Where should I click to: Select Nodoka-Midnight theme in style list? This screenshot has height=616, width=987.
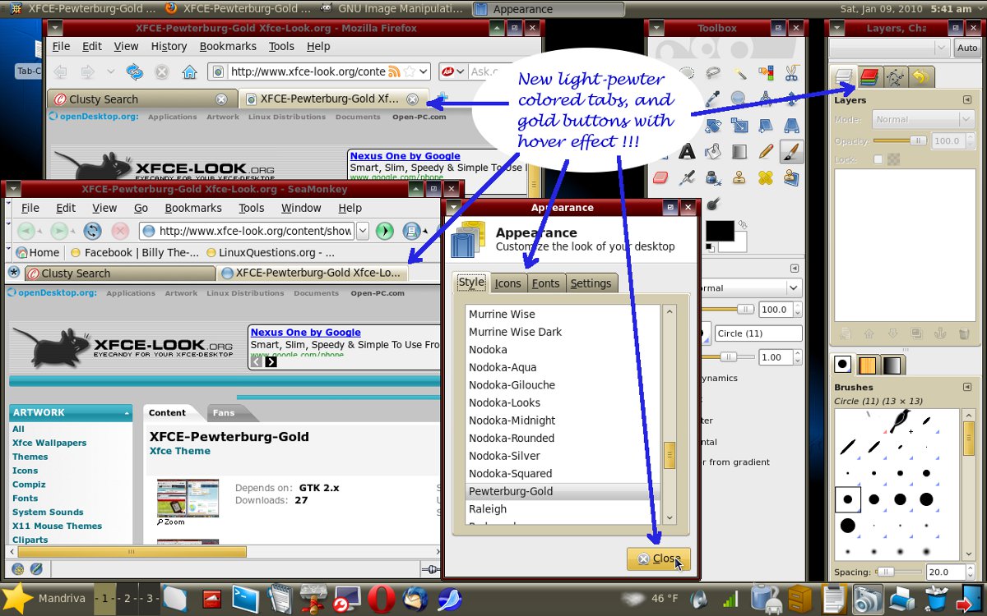click(x=512, y=421)
